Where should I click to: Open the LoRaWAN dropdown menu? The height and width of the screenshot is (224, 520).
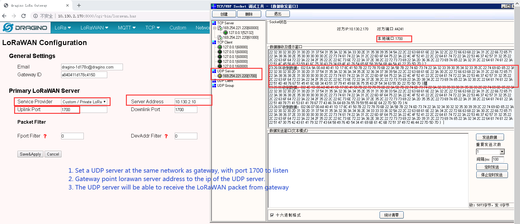click(x=94, y=28)
